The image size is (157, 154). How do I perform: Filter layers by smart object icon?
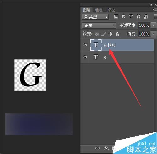click(146, 17)
